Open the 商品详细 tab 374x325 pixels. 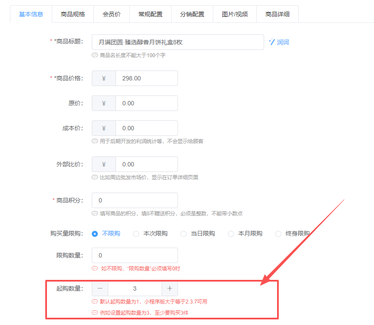[277, 14]
